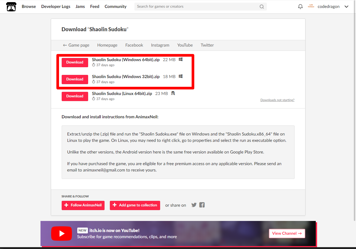This screenshot has width=356, height=249.
Task: Click clock icon under Linux 64bit file
Action: coord(93,99)
